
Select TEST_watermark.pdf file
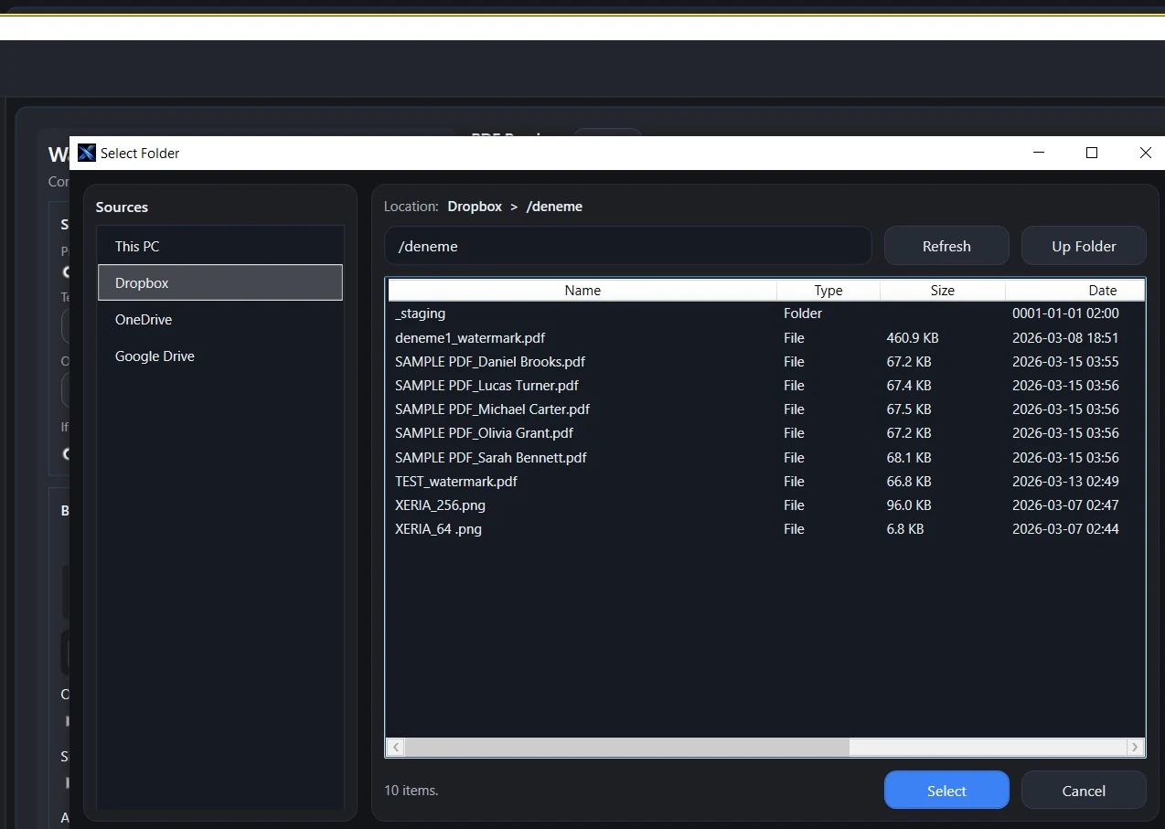click(455, 481)
